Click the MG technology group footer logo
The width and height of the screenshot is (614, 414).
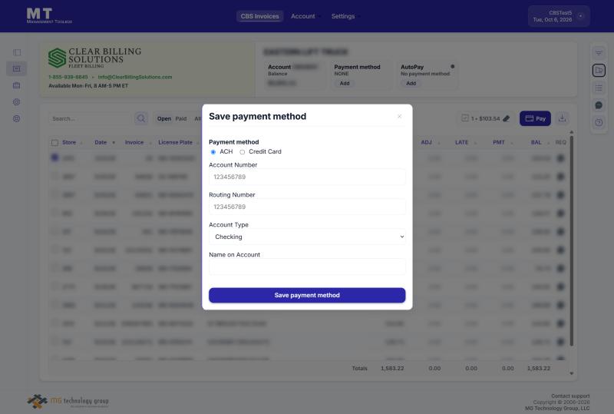pyautogui.click(x=68, y=402)
